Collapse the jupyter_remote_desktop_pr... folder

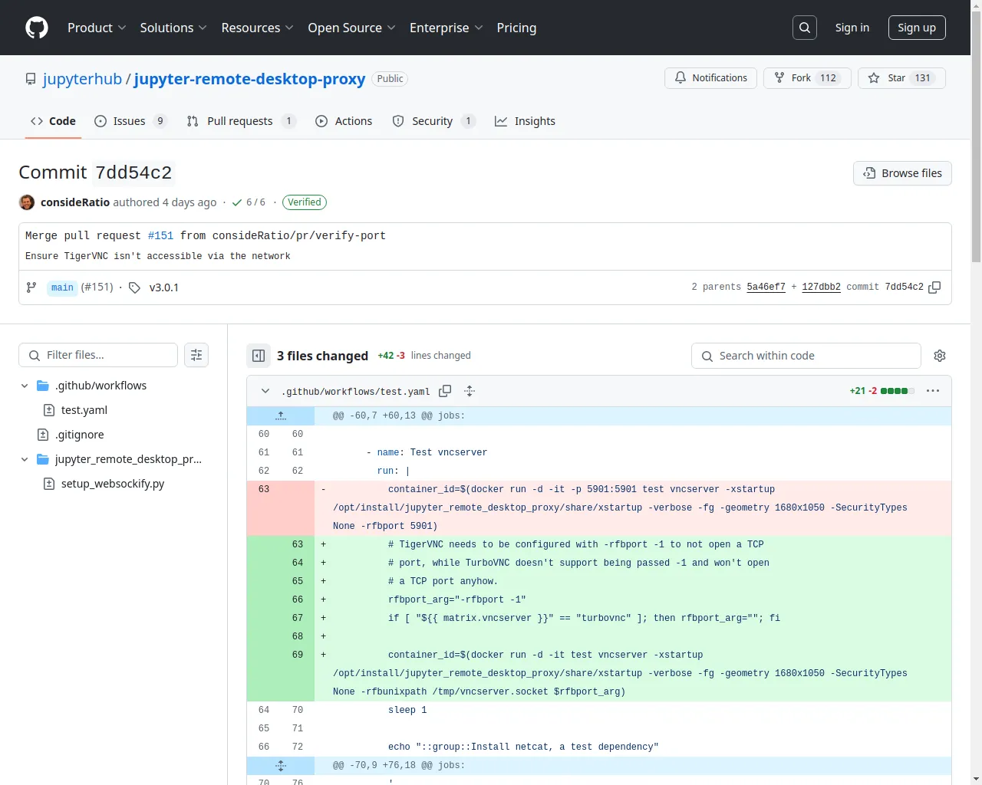[25, 459]
